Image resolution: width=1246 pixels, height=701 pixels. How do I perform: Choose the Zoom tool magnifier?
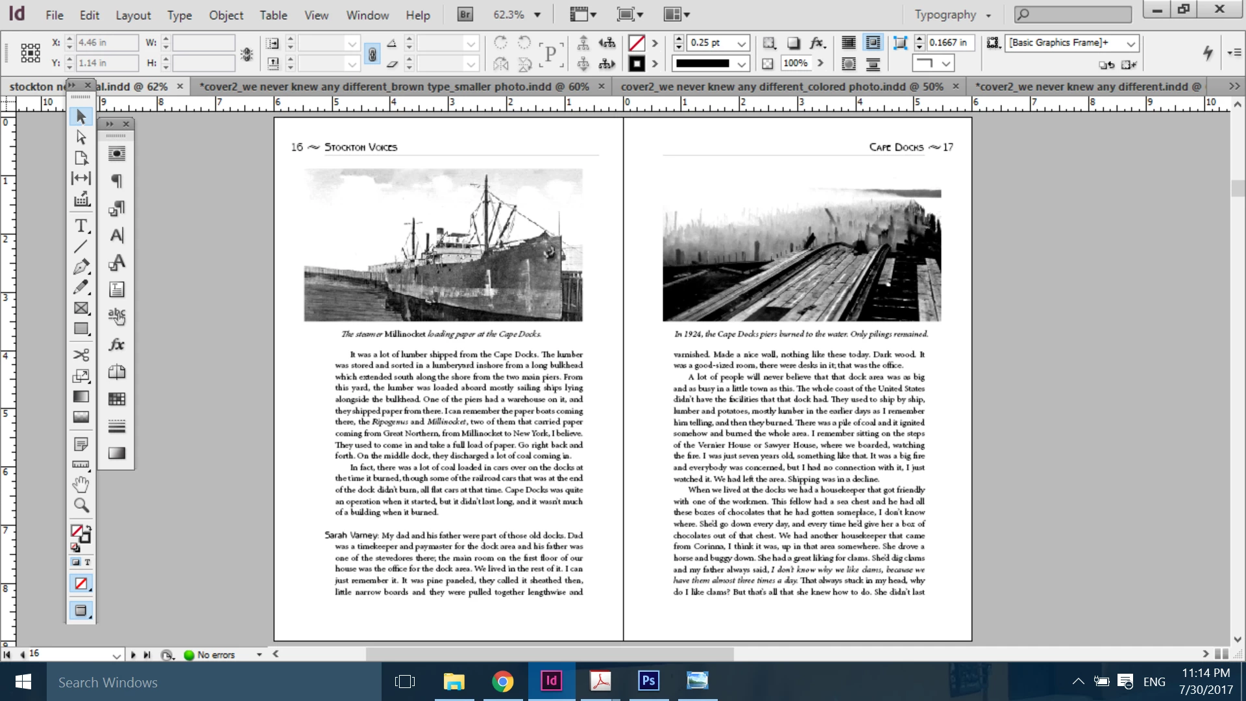[x=80, y=505]
